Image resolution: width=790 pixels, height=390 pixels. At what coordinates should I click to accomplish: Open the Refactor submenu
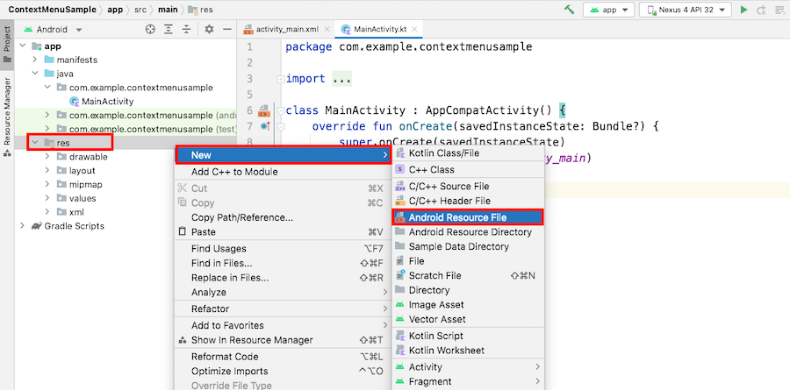[x=284, y=309]
